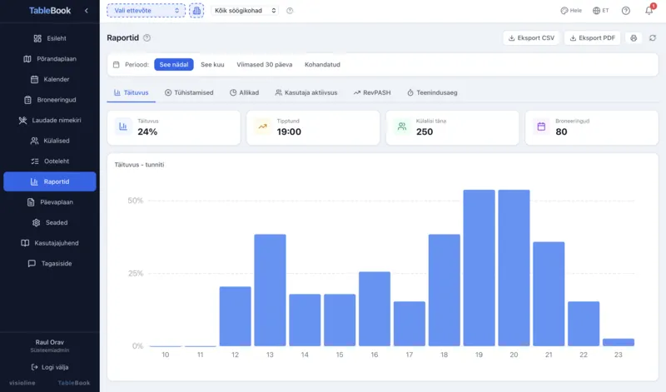Click the info icon beside the Raportid heading
This screenshot has width=666, height=392.
(x=147, y=38)
